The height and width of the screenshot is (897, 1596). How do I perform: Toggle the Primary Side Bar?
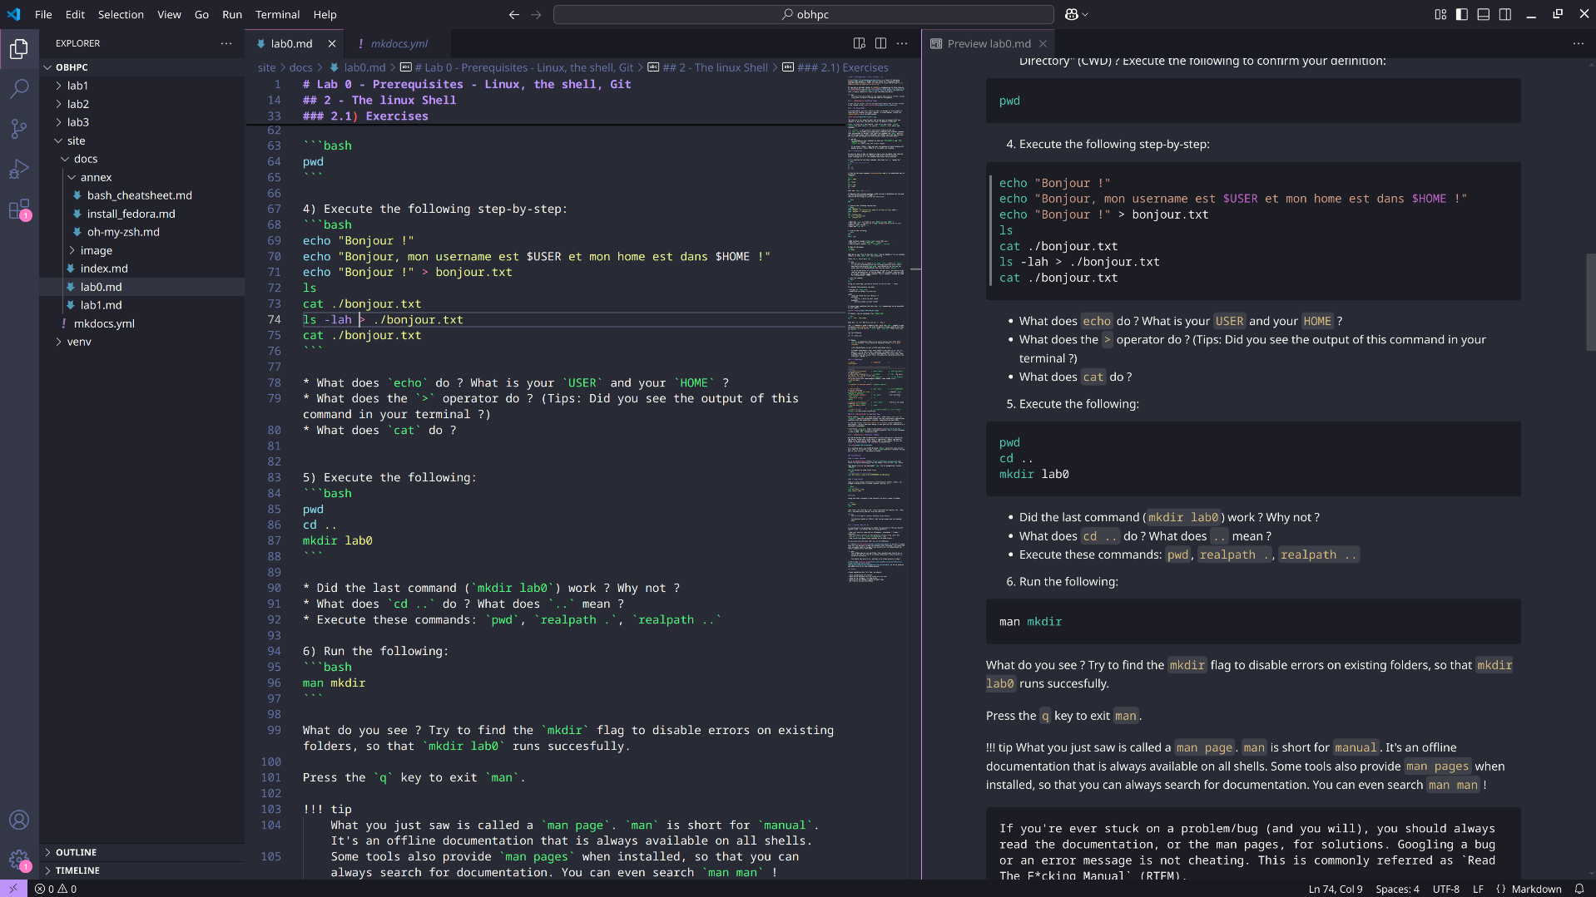tap(1462, 14)
